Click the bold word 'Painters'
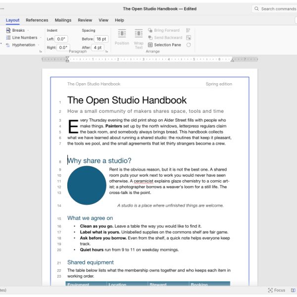This screenshot has width=297, height=297. tap(114, 126)
